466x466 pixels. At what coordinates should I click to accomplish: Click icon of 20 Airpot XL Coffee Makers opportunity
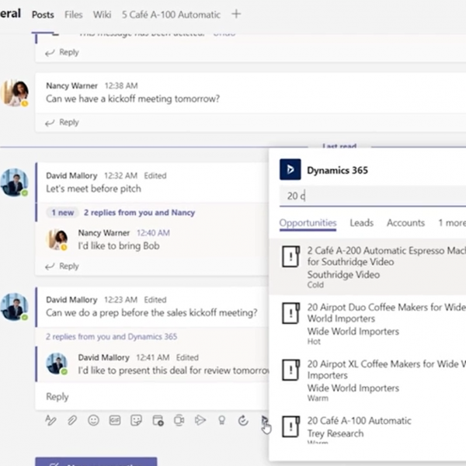(290, 370)
